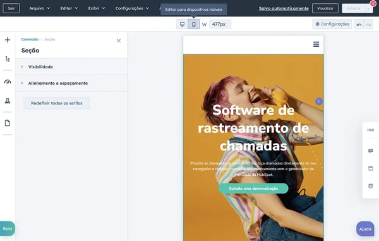Screen dimensions: 379x241
Task: Click Redefinir todos os estilos button
Action: 57,103
